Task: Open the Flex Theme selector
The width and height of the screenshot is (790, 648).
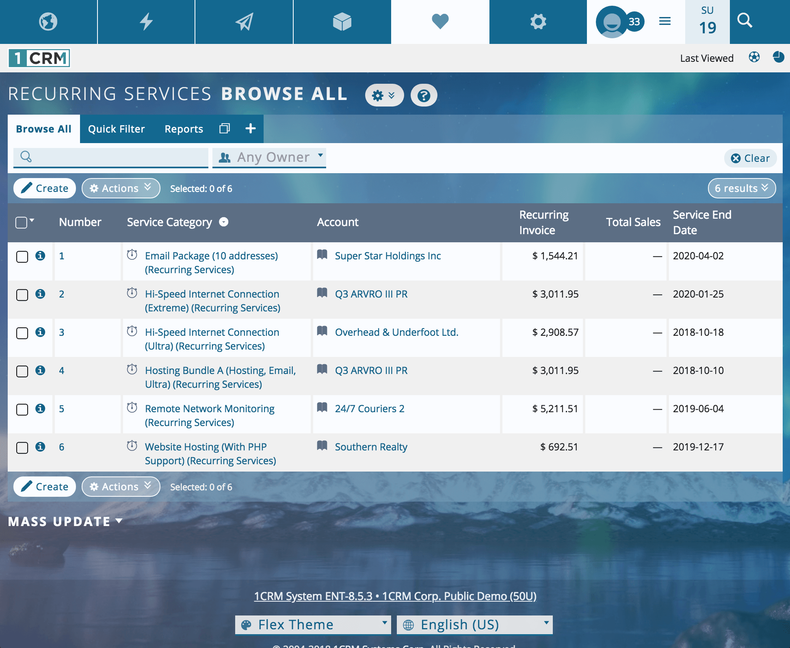Action: (313, 625)
